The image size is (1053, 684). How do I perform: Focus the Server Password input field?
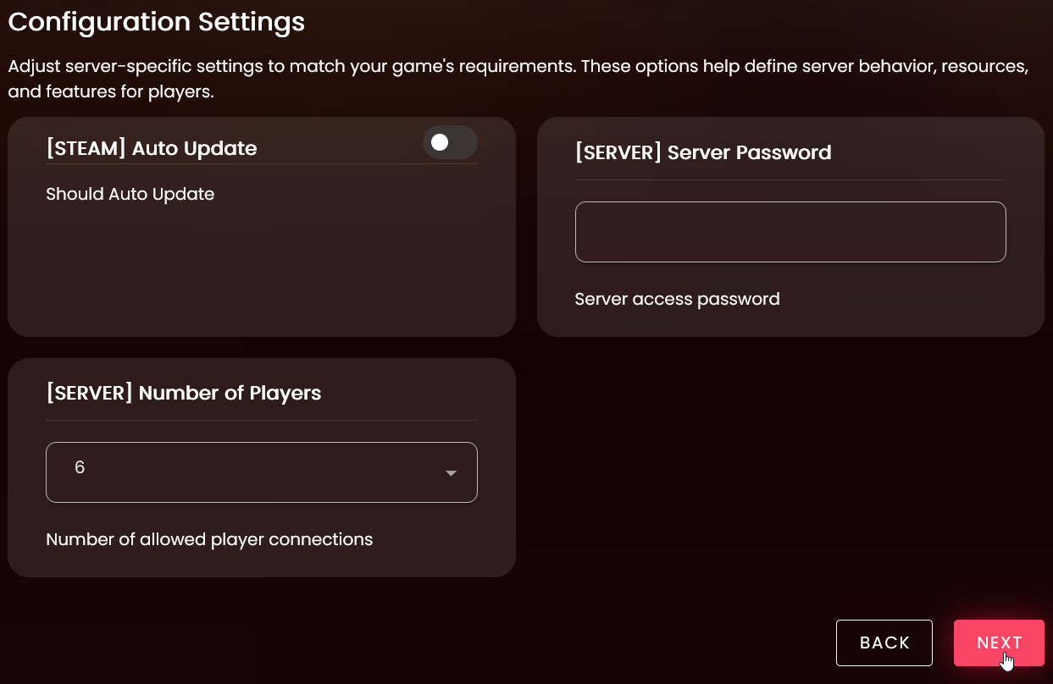pyautogui.click(x=790, y=232)
